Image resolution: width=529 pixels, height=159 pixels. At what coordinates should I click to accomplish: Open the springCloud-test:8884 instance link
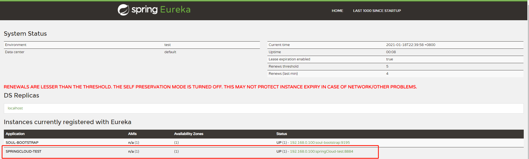tap(321, 152)
